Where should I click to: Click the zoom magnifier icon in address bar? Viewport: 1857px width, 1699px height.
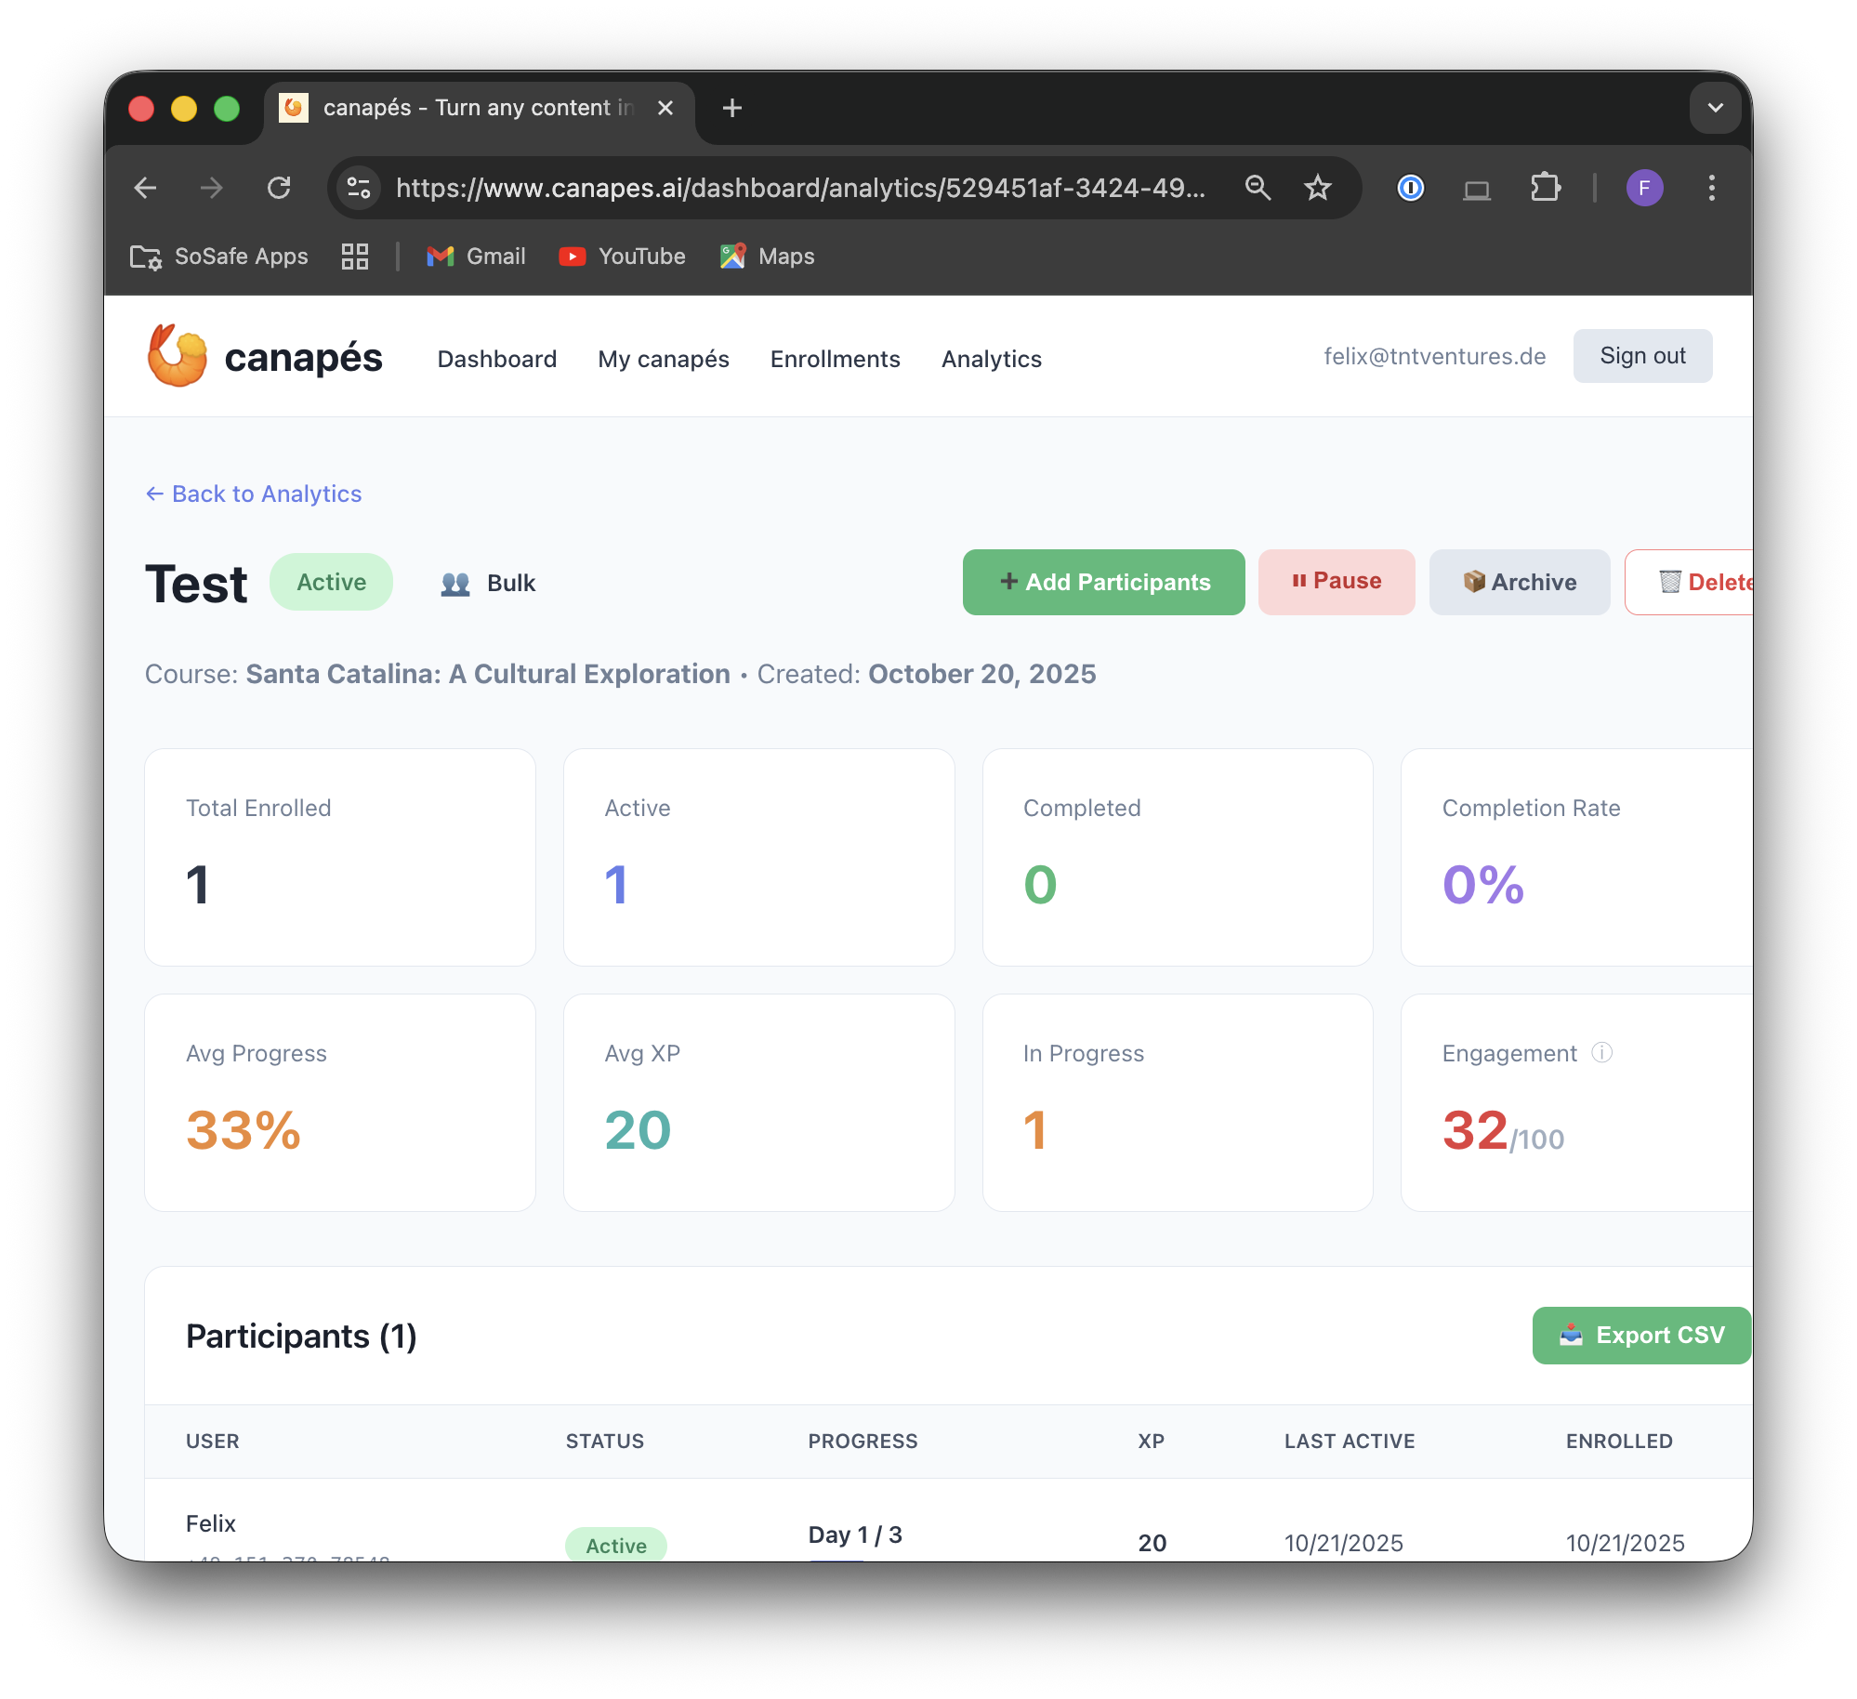click(1257, 189)
